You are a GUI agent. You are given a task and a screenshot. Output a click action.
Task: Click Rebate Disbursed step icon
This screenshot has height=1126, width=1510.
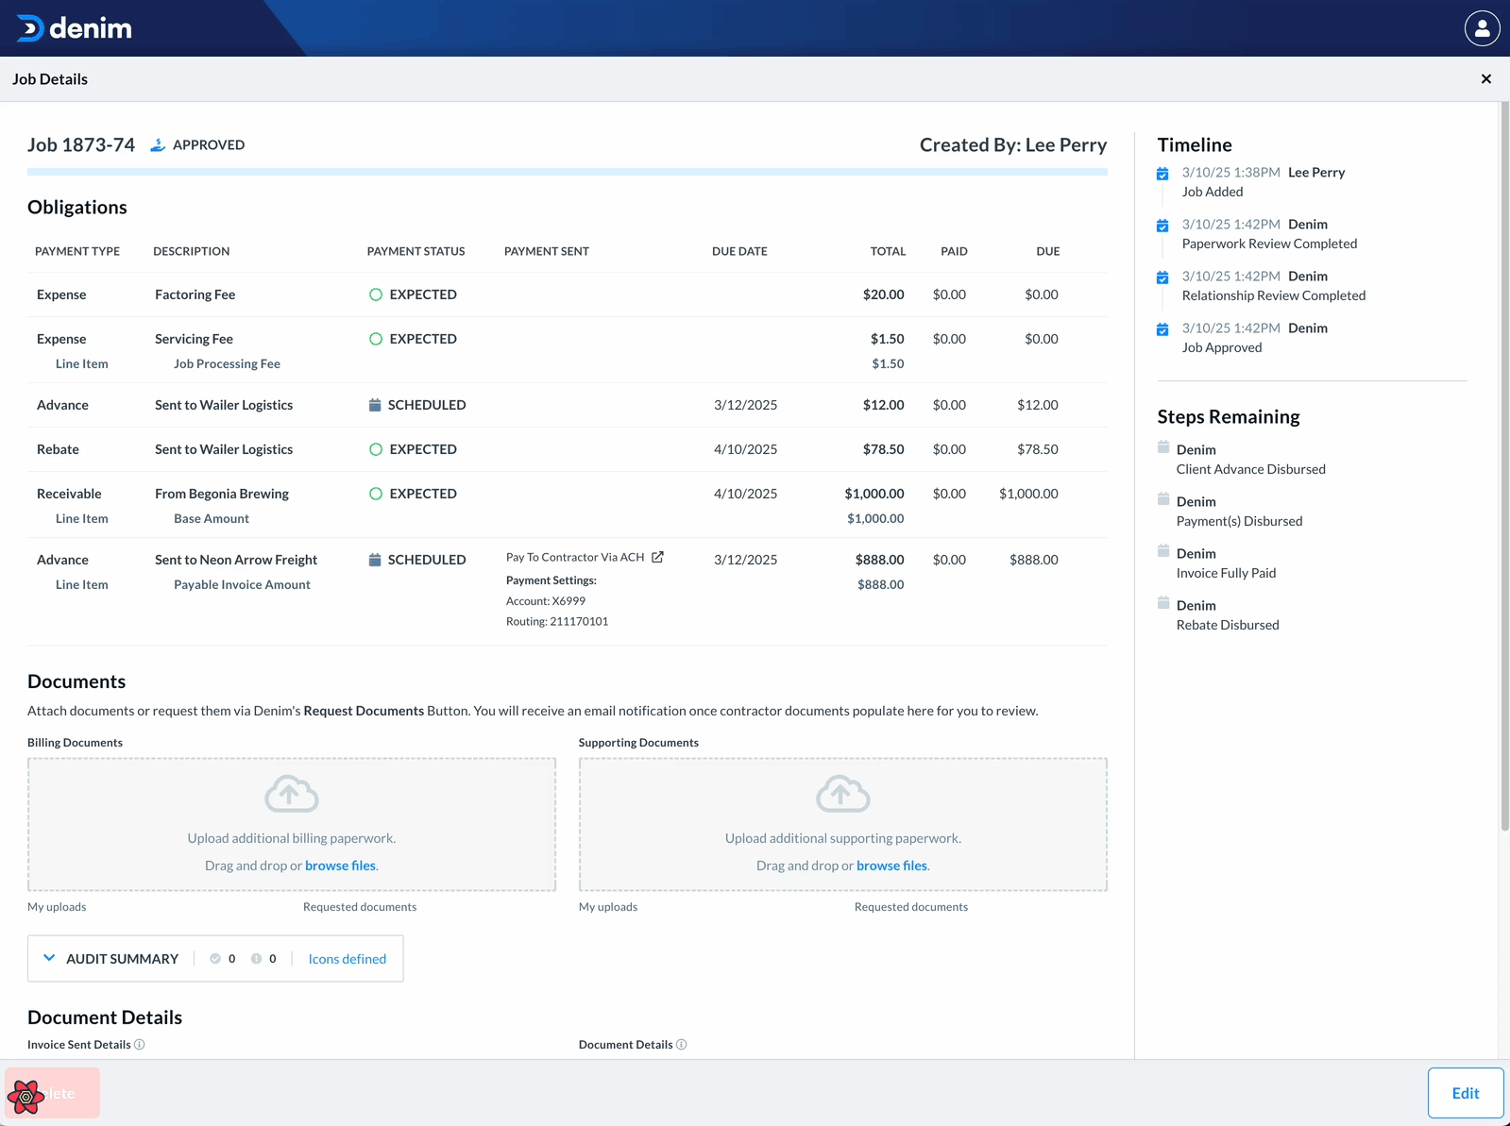tap(1163, 603)
